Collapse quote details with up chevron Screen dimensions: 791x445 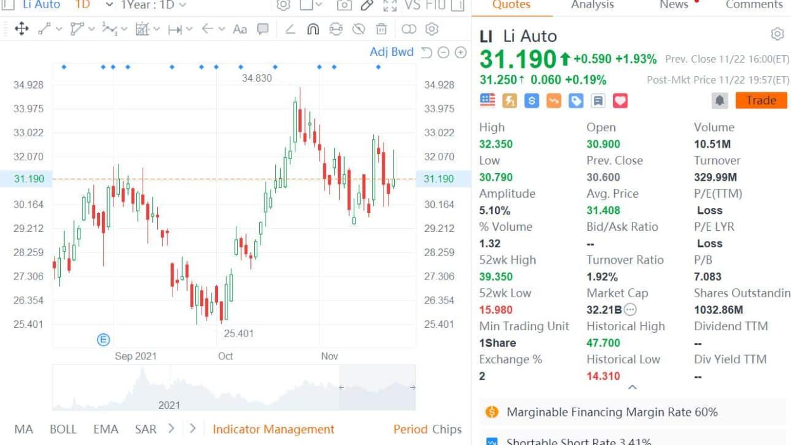632,387
